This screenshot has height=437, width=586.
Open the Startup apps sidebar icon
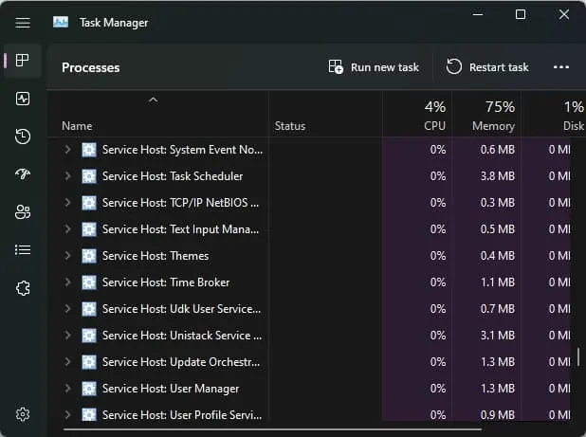tap(23, 174)
